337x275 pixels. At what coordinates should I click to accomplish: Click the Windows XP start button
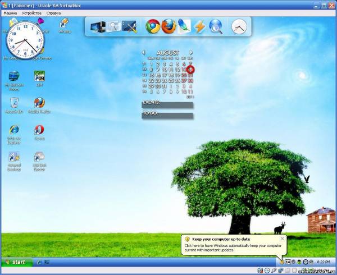point(17,262)
